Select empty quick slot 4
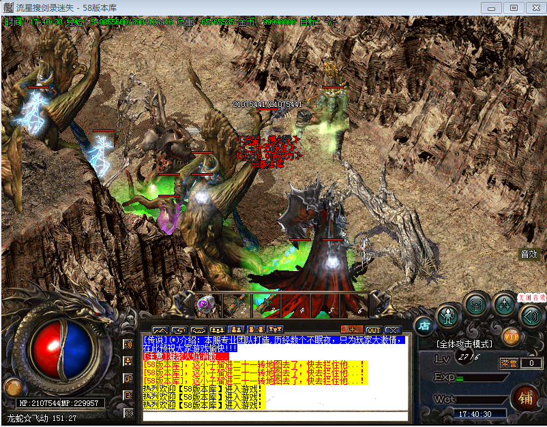 (296, 306)
